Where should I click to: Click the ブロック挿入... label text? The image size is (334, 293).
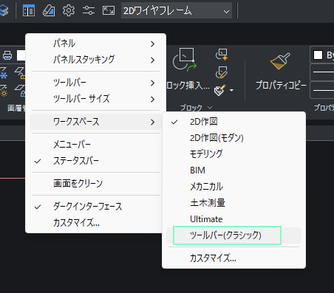pyautogui.click(x=188, y=86)
